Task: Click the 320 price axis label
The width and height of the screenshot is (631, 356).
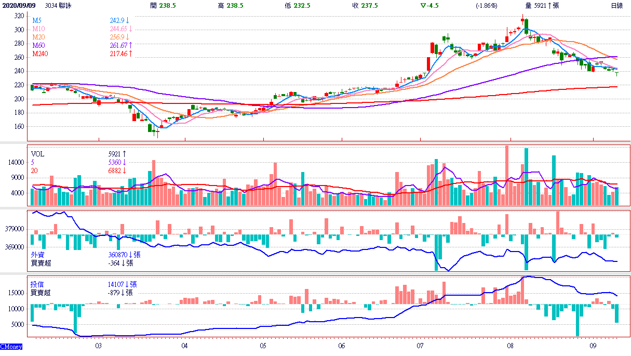Action: [19, 16]
